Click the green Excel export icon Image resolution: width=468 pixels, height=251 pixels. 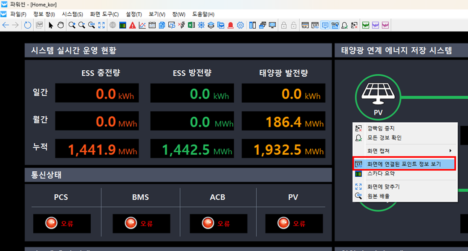[191, 25]
